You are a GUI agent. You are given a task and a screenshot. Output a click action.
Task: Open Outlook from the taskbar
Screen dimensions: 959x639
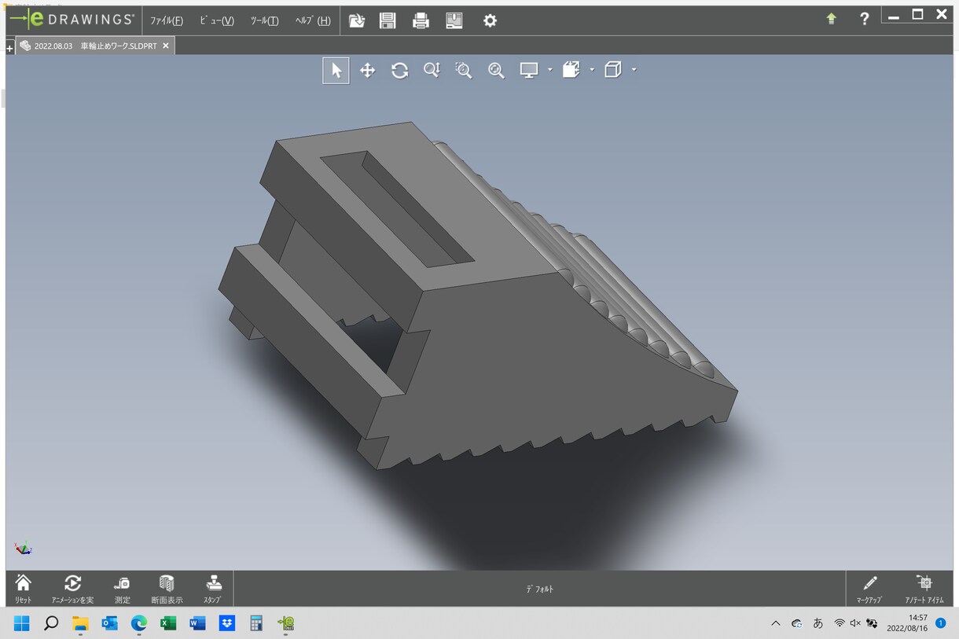click(x=109, y=623)
